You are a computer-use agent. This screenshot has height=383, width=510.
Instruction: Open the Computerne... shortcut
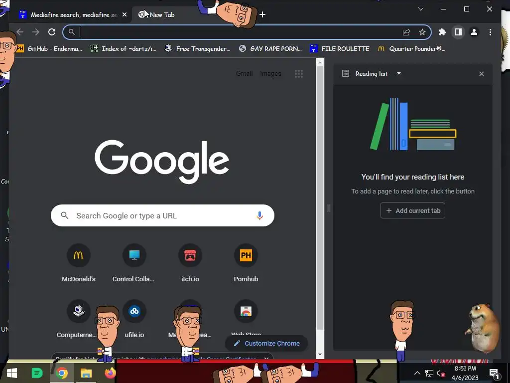pyautogui.click(x=78, y=320)
